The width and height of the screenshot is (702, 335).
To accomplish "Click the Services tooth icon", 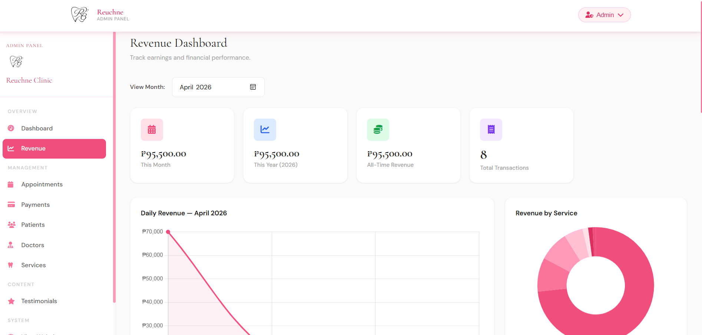I will (11, 265).
